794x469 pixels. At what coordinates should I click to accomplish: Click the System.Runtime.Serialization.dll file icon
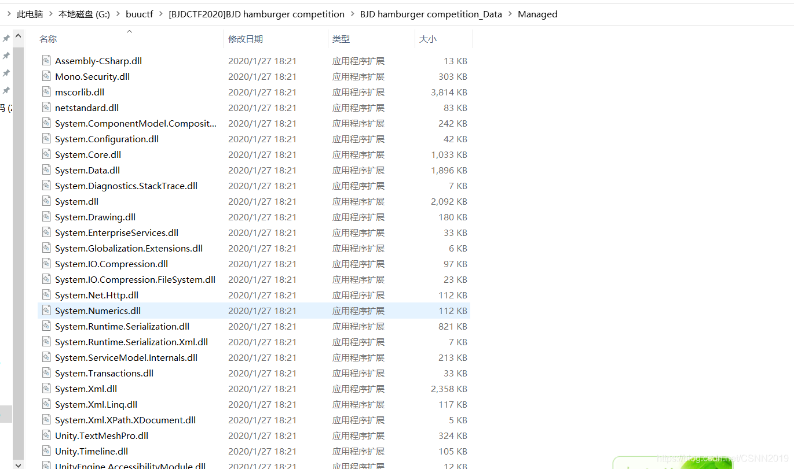(47, 326)
